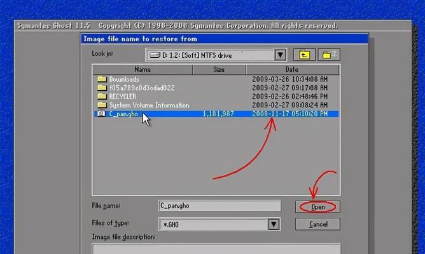Click date 2009-03-26 10:34:08 AM
Viewport: 425px width, 254px height.
click(x=289, y=79)
